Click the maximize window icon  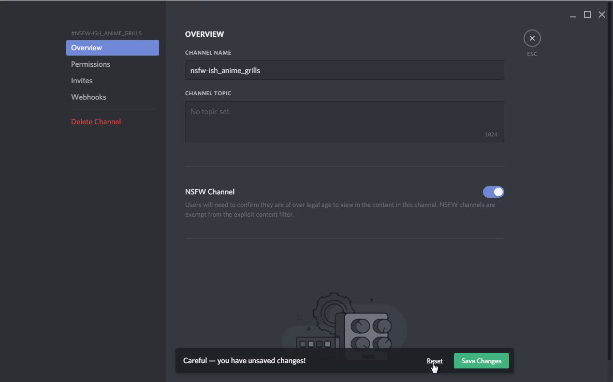point(587,15)
